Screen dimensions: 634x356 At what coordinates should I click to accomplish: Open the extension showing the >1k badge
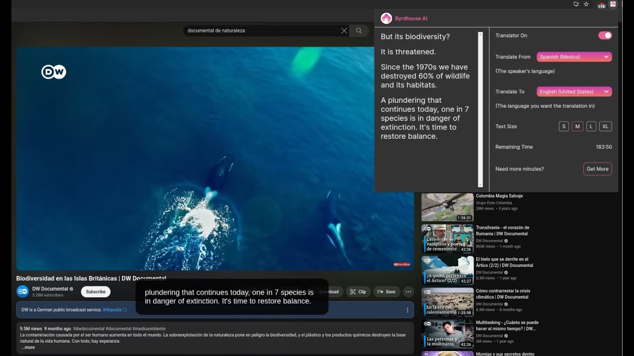point(601,5)
